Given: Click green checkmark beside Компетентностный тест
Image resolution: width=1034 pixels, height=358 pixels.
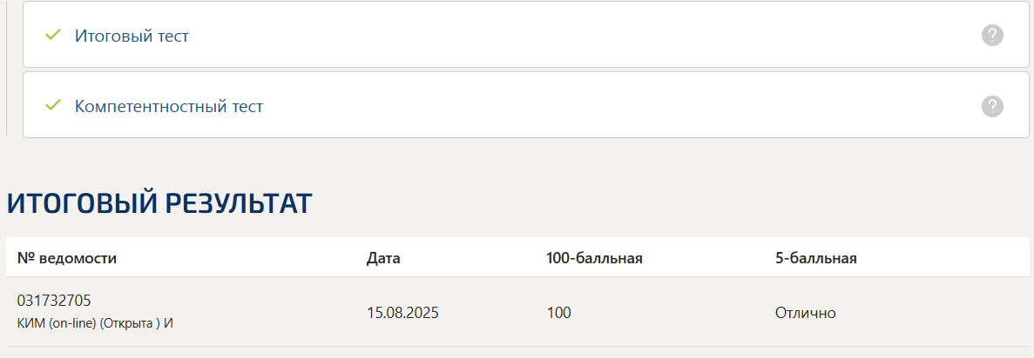Looking at the screenshot, I should 53,105.
